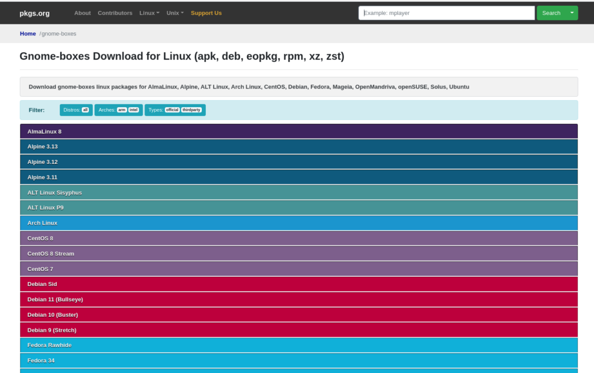Expand the Fedora Rawhide section

pyautogui.click(x=299, y=345)
